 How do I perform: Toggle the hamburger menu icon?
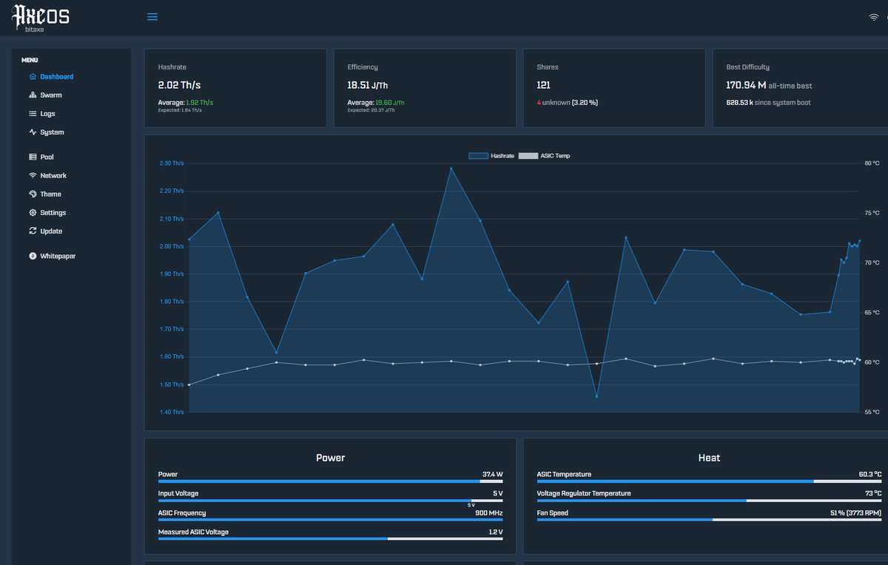pos(152,17)
